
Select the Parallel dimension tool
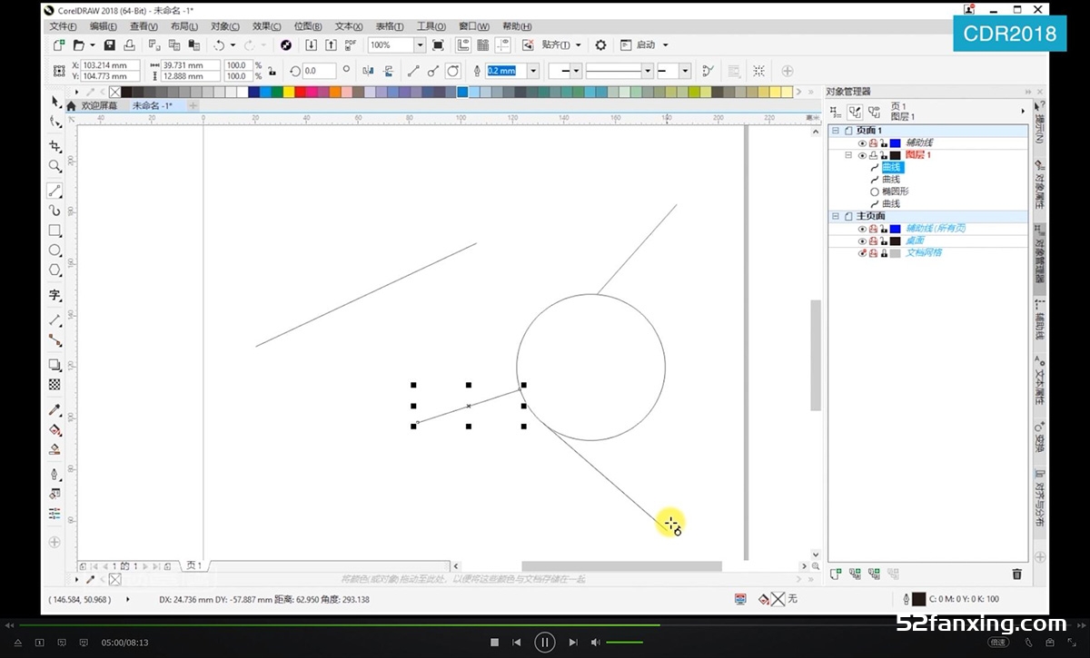click(x=55, y=319)
